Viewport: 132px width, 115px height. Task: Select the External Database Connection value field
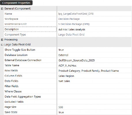[x=94, y=60]
